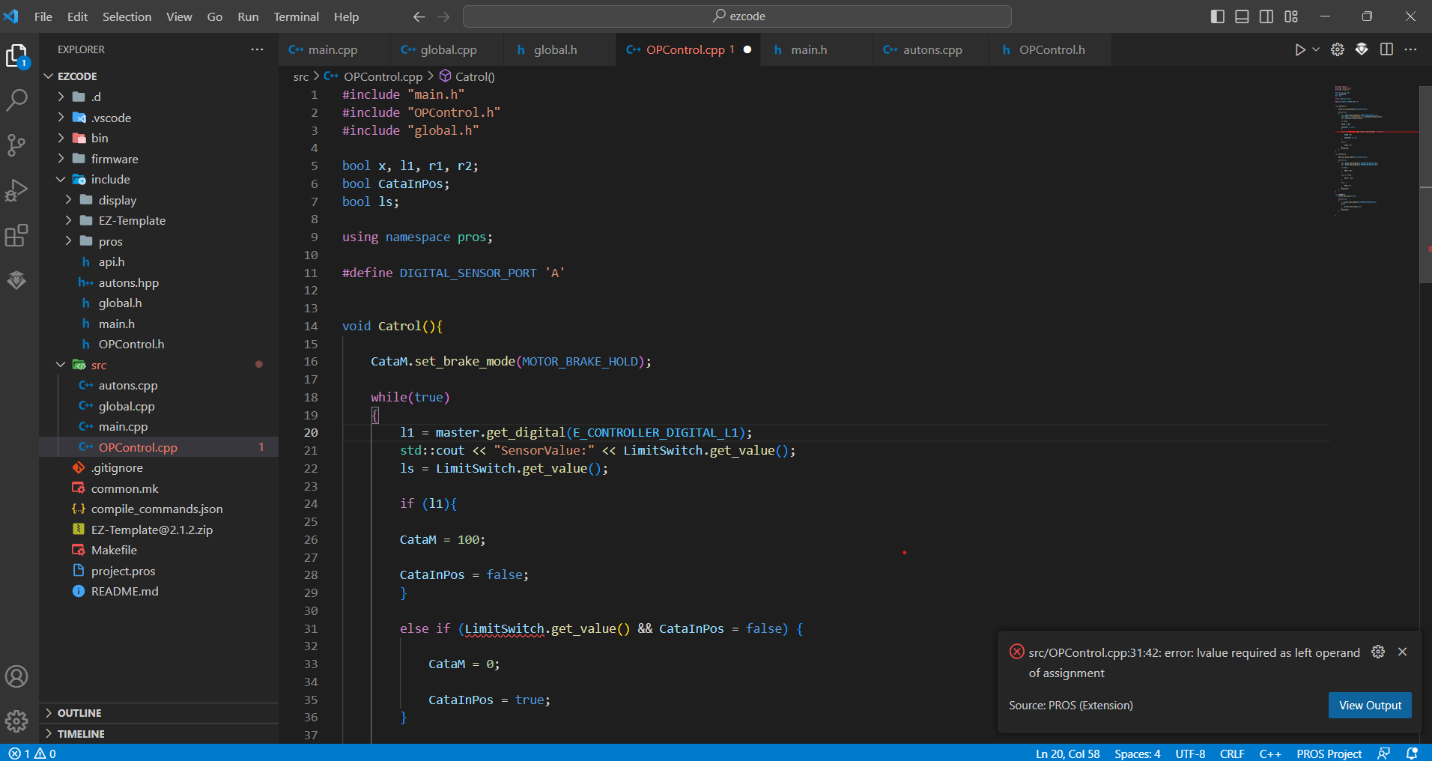
Task: Expand the firmware folder
Action: [114, 159]
